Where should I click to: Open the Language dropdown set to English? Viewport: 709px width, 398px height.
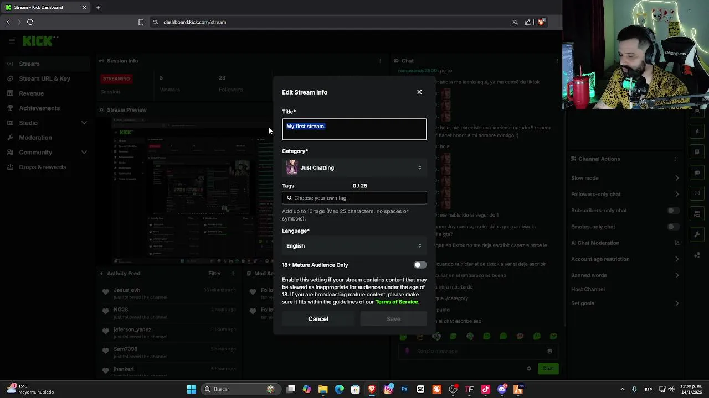(x=354, y=245)
